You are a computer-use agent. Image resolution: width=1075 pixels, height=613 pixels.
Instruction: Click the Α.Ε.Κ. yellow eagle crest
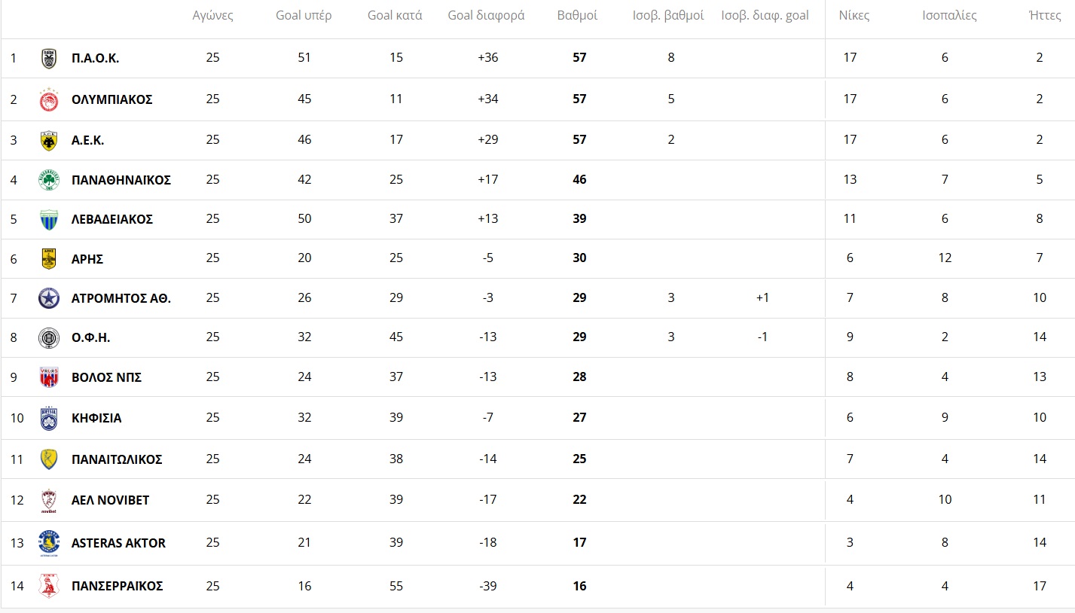pyautogui.click(x=49, y=140)
